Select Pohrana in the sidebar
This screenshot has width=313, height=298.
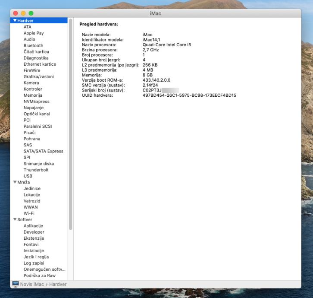[32, 139]
